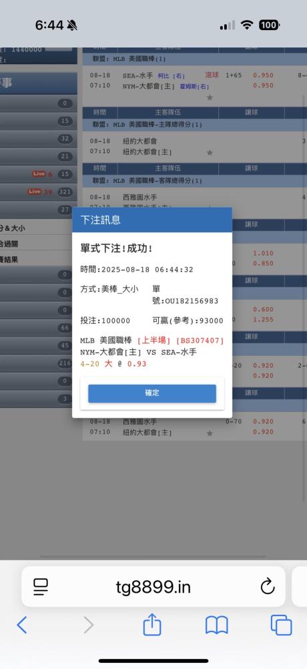The image size is (307, 669).
Task: Star the 紐約大都會 team total row
Action: pyautogui.click(x=210, y=153)
